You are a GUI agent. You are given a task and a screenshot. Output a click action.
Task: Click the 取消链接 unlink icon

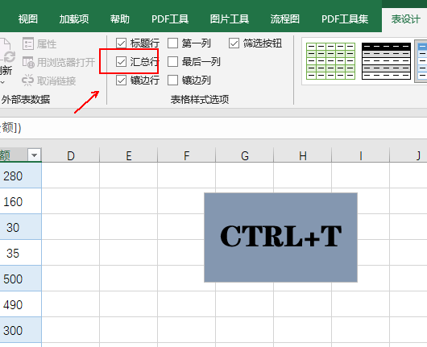pos(27,81)
